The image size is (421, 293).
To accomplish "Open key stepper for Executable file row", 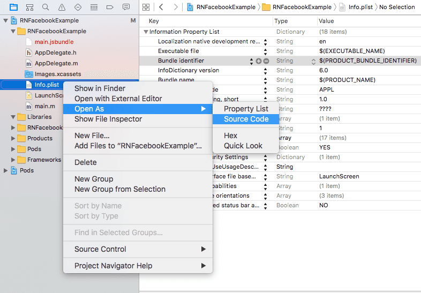I will pyautogui.click(x=265, y=51).
